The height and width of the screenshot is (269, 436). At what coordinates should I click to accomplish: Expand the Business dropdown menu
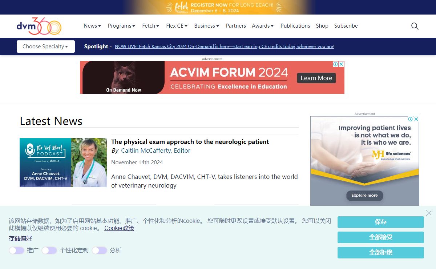coord(207,26)
